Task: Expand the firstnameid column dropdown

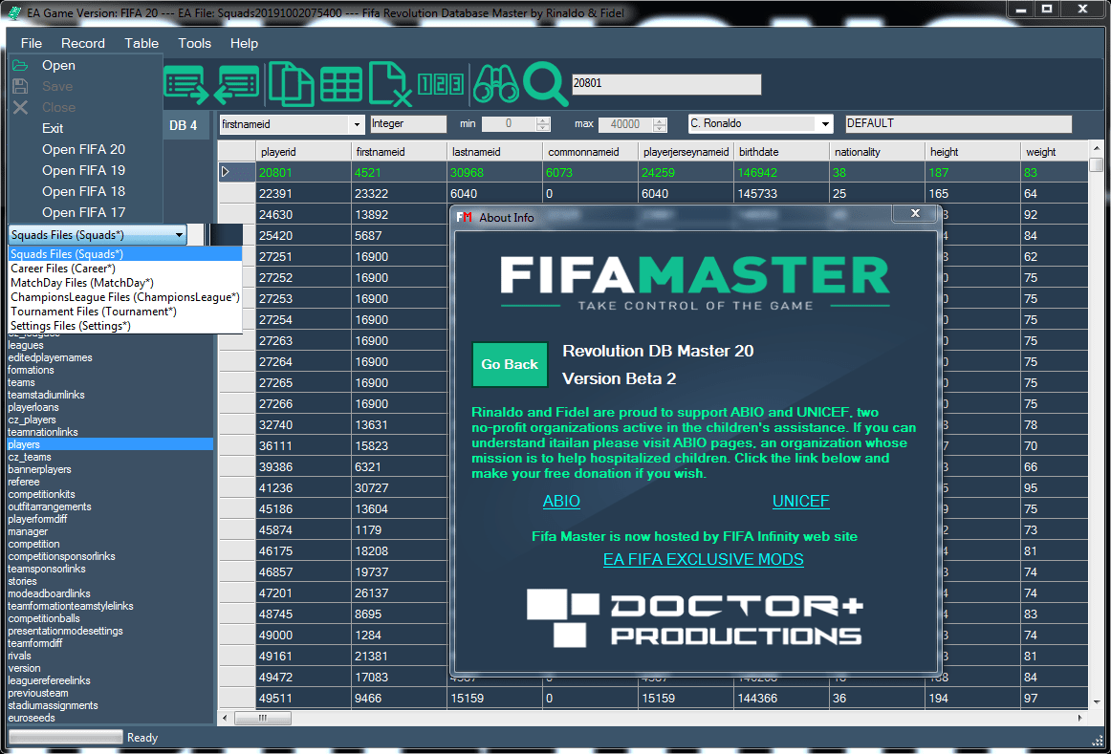Action: click(357, 124)
